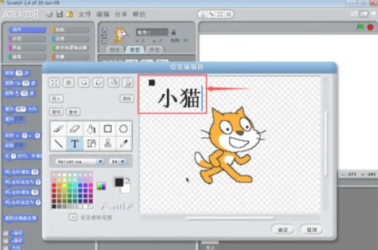Click the 重做 redo button
This screenshot has height=250, width=378.
[73, 112]
